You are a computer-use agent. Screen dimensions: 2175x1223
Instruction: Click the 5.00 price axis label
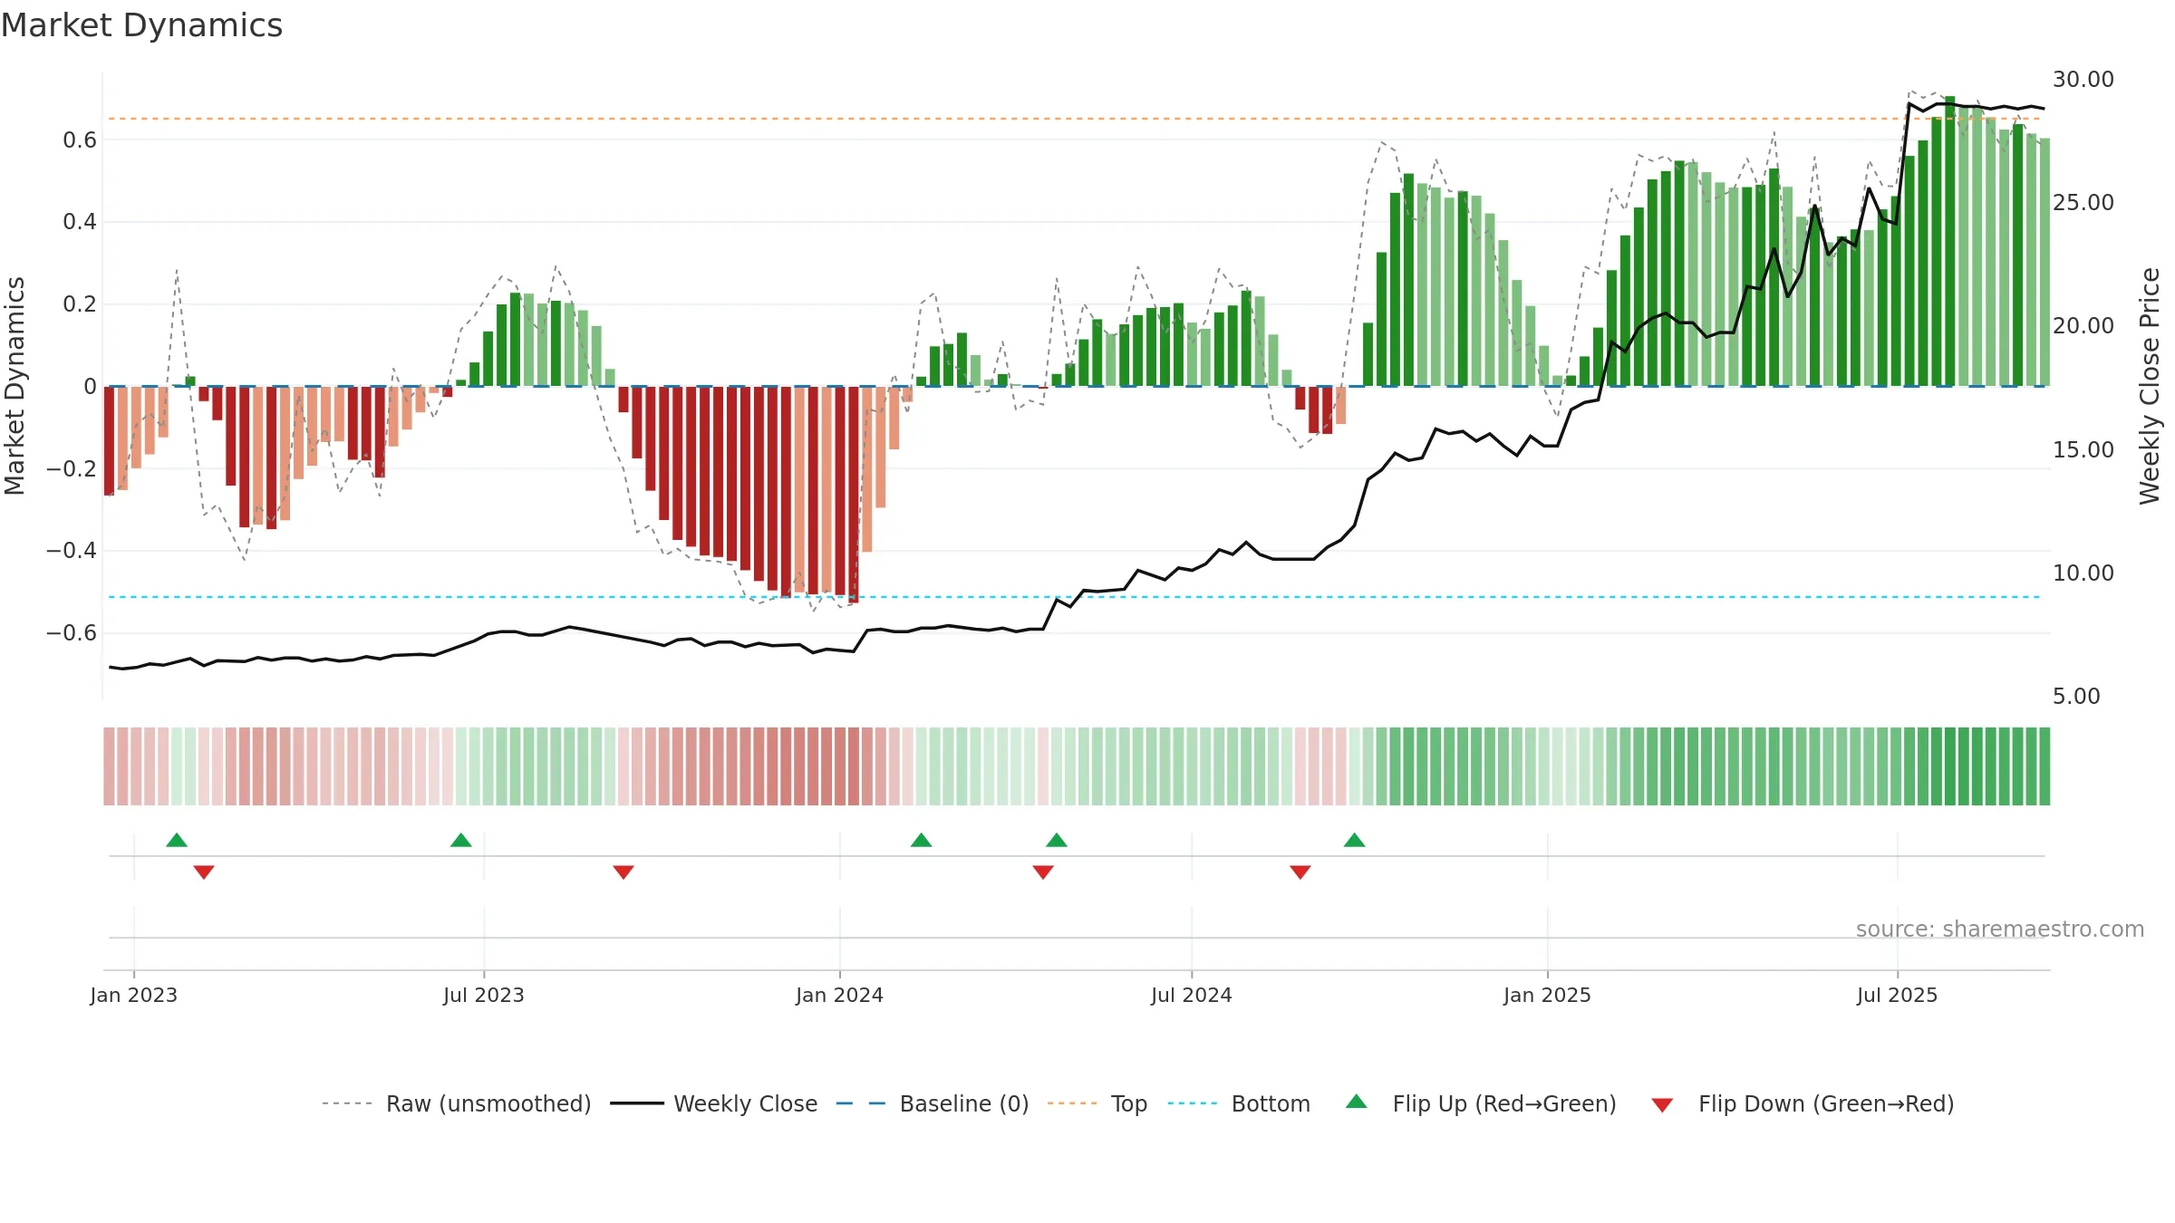pos(2076,697)
